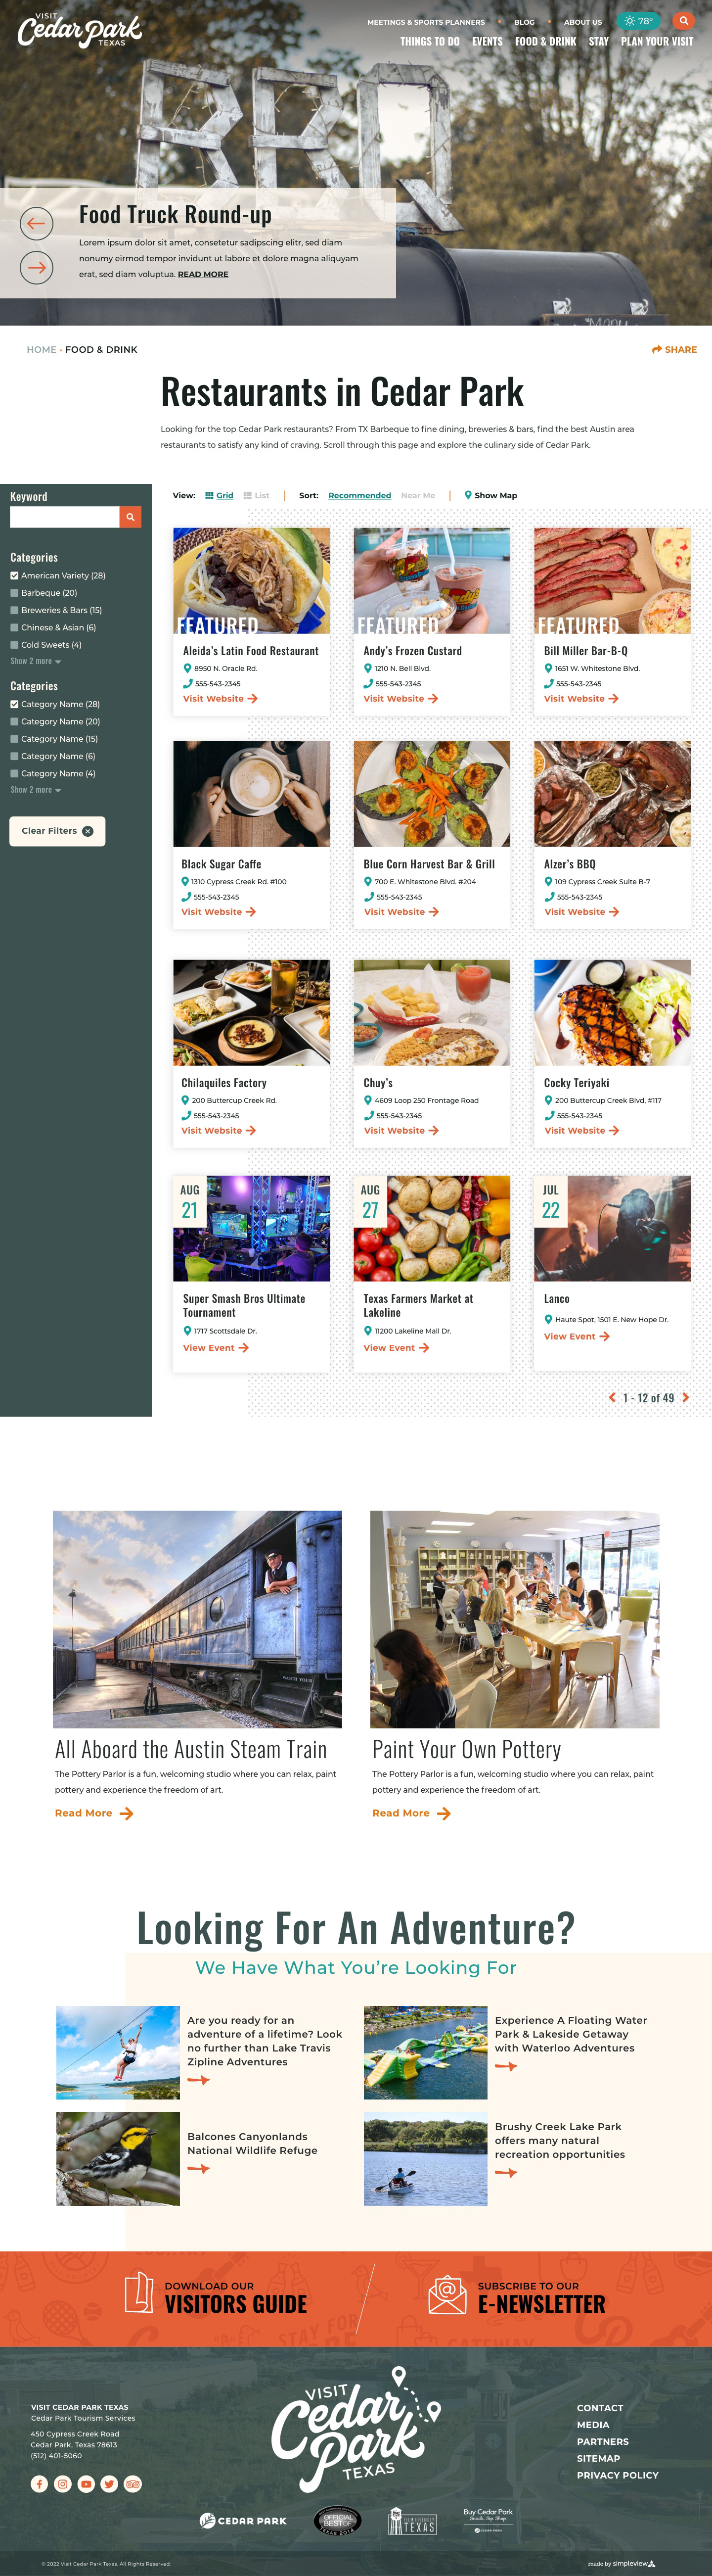
Task: Check the Barbeque (20) filter
Action: click(14, 593)
